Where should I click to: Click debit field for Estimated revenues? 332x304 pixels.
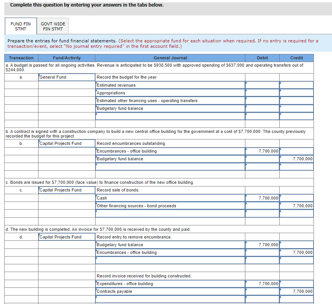point(262,85)
